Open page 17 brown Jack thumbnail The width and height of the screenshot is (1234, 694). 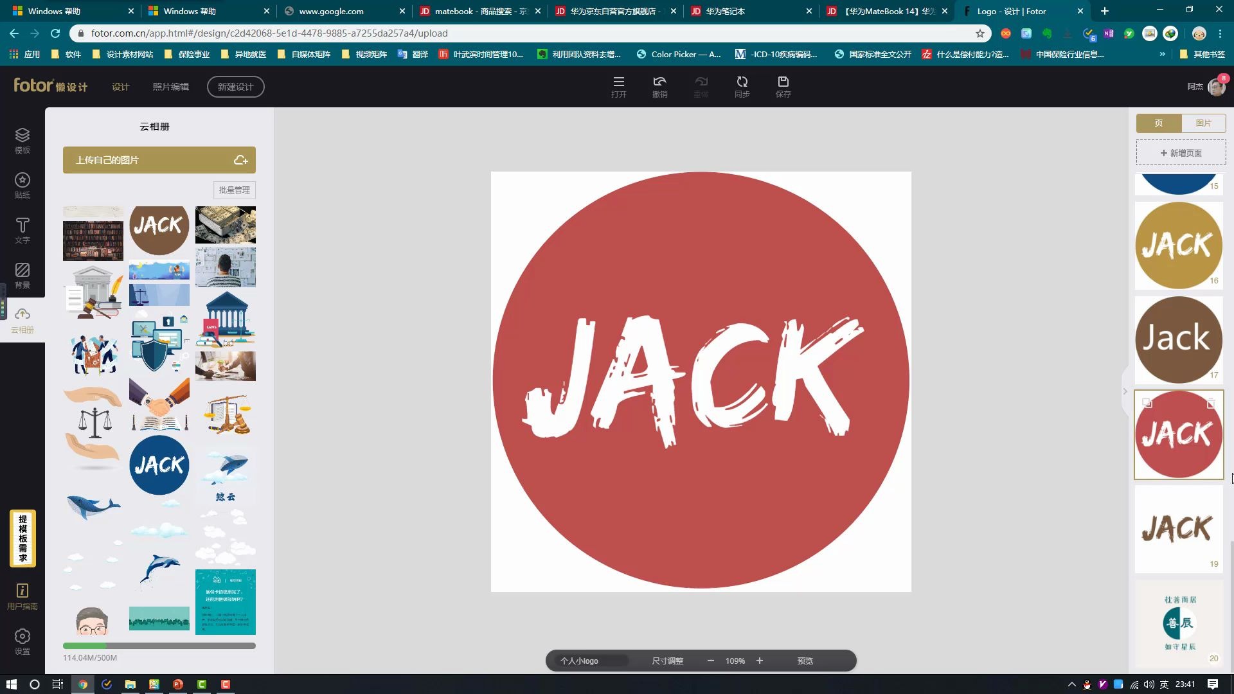pyautogui.click(x=1179, y=340)
